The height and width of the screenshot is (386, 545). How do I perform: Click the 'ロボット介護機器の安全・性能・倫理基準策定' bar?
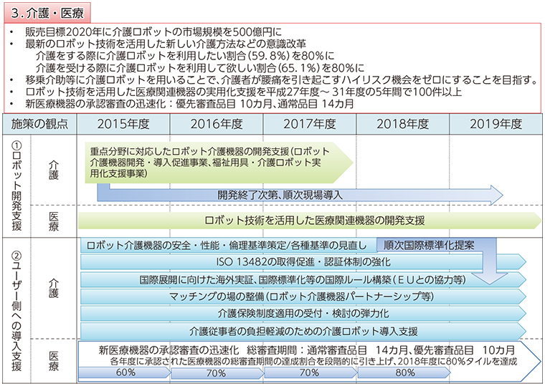229,246
